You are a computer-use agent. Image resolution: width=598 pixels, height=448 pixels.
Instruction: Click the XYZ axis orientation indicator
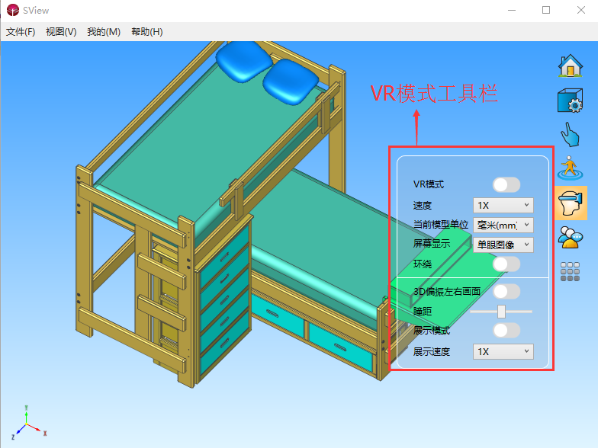click(28, 423)
